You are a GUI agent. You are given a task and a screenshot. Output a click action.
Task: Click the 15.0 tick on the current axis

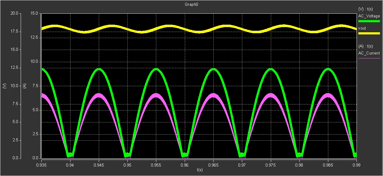tap(34, 13)
